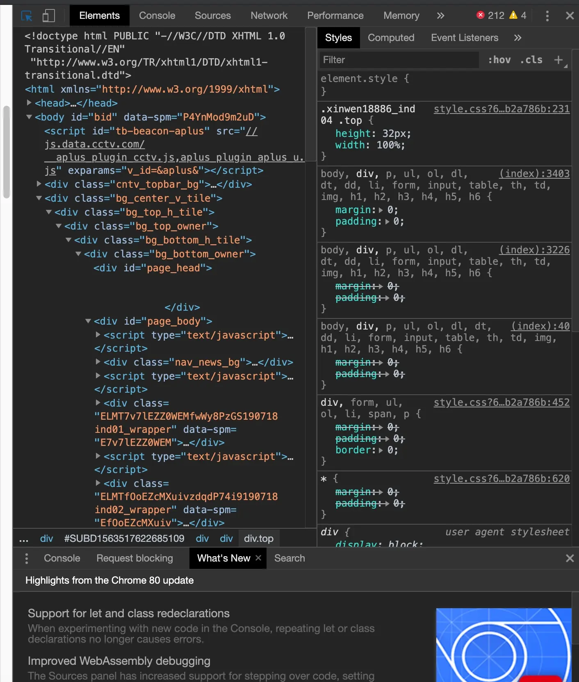Toggle the :hov element state button
This screenshot has height=682, width=579.
pos(499,60)
